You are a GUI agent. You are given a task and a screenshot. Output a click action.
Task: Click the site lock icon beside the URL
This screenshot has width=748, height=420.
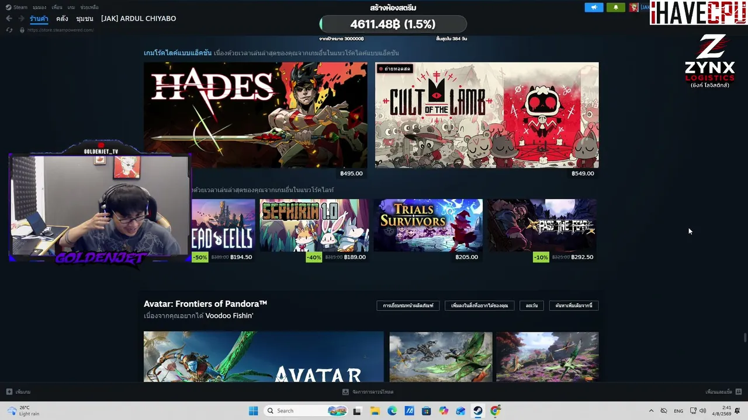[22, 30]
